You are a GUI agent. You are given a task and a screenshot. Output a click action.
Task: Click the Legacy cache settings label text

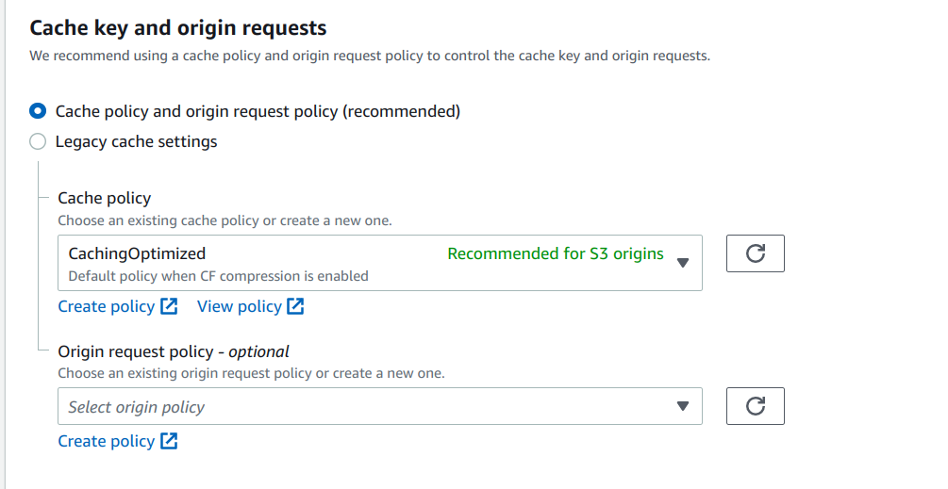pos(136,142)
